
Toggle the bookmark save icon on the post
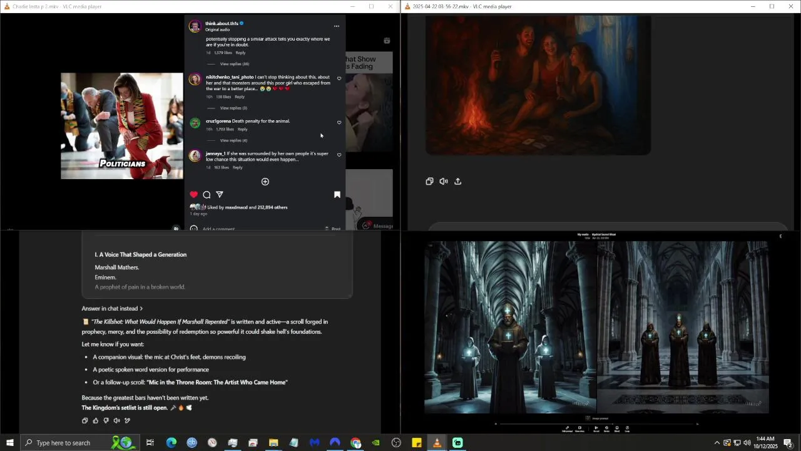tap(337, 195)
